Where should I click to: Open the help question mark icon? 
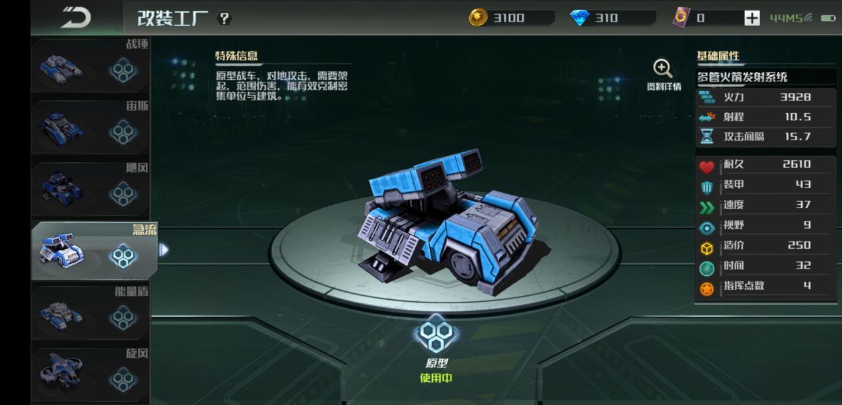225,19
